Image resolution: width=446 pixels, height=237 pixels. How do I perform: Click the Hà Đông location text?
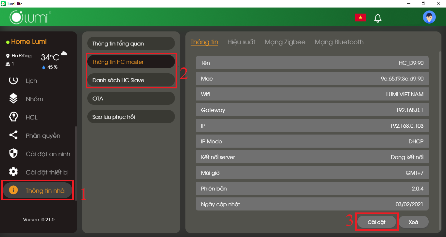pos(22,56)
